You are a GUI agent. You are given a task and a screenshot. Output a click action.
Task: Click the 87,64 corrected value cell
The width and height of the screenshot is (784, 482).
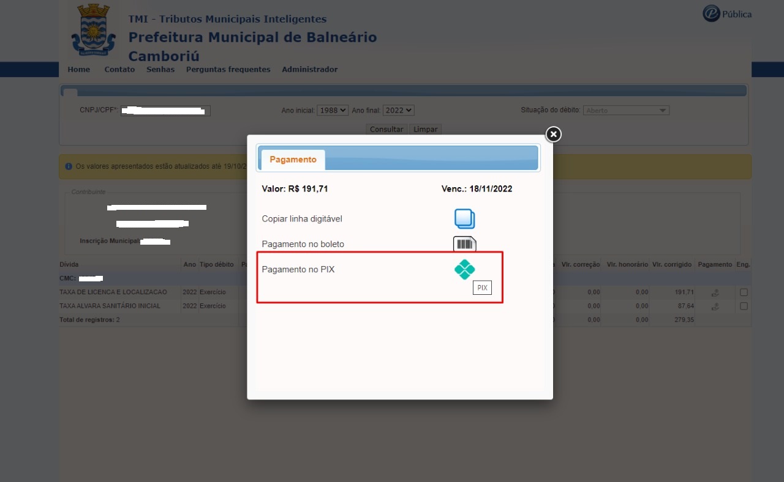coord(686,306)
